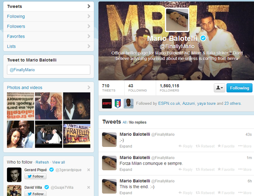
Task: Click chevron arrow beside Following menu item
Action: click(x=89, y=16)
